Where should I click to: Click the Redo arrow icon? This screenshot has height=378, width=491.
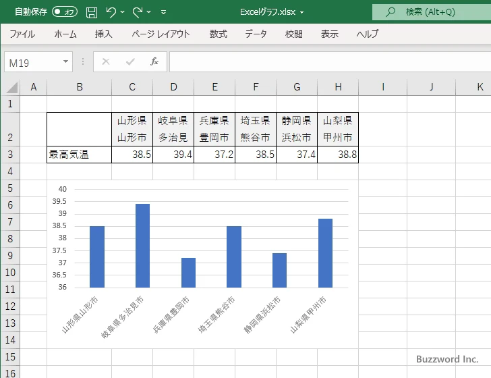coord(137,12)
